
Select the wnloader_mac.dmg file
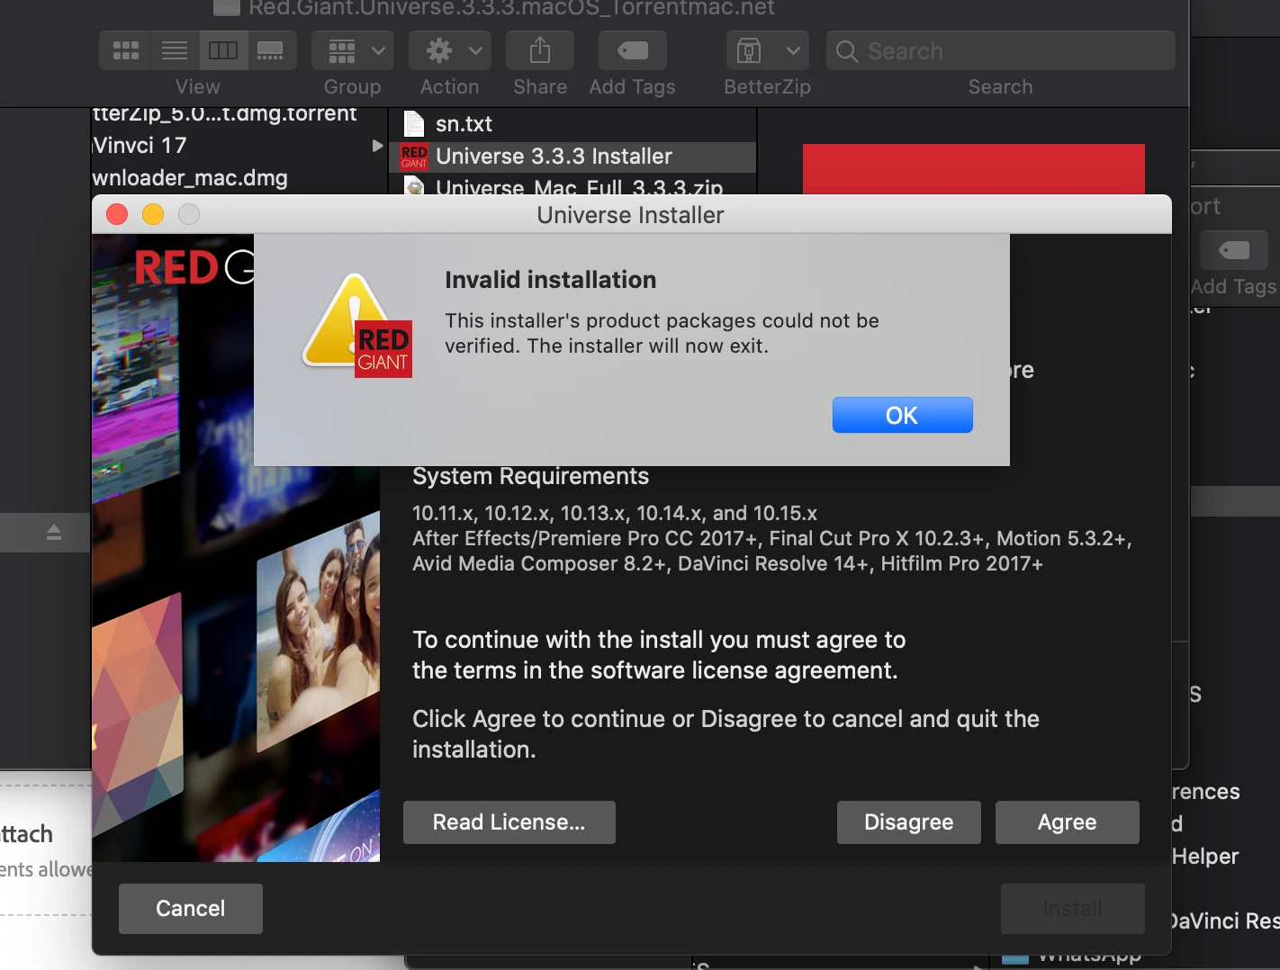(239, 178)
